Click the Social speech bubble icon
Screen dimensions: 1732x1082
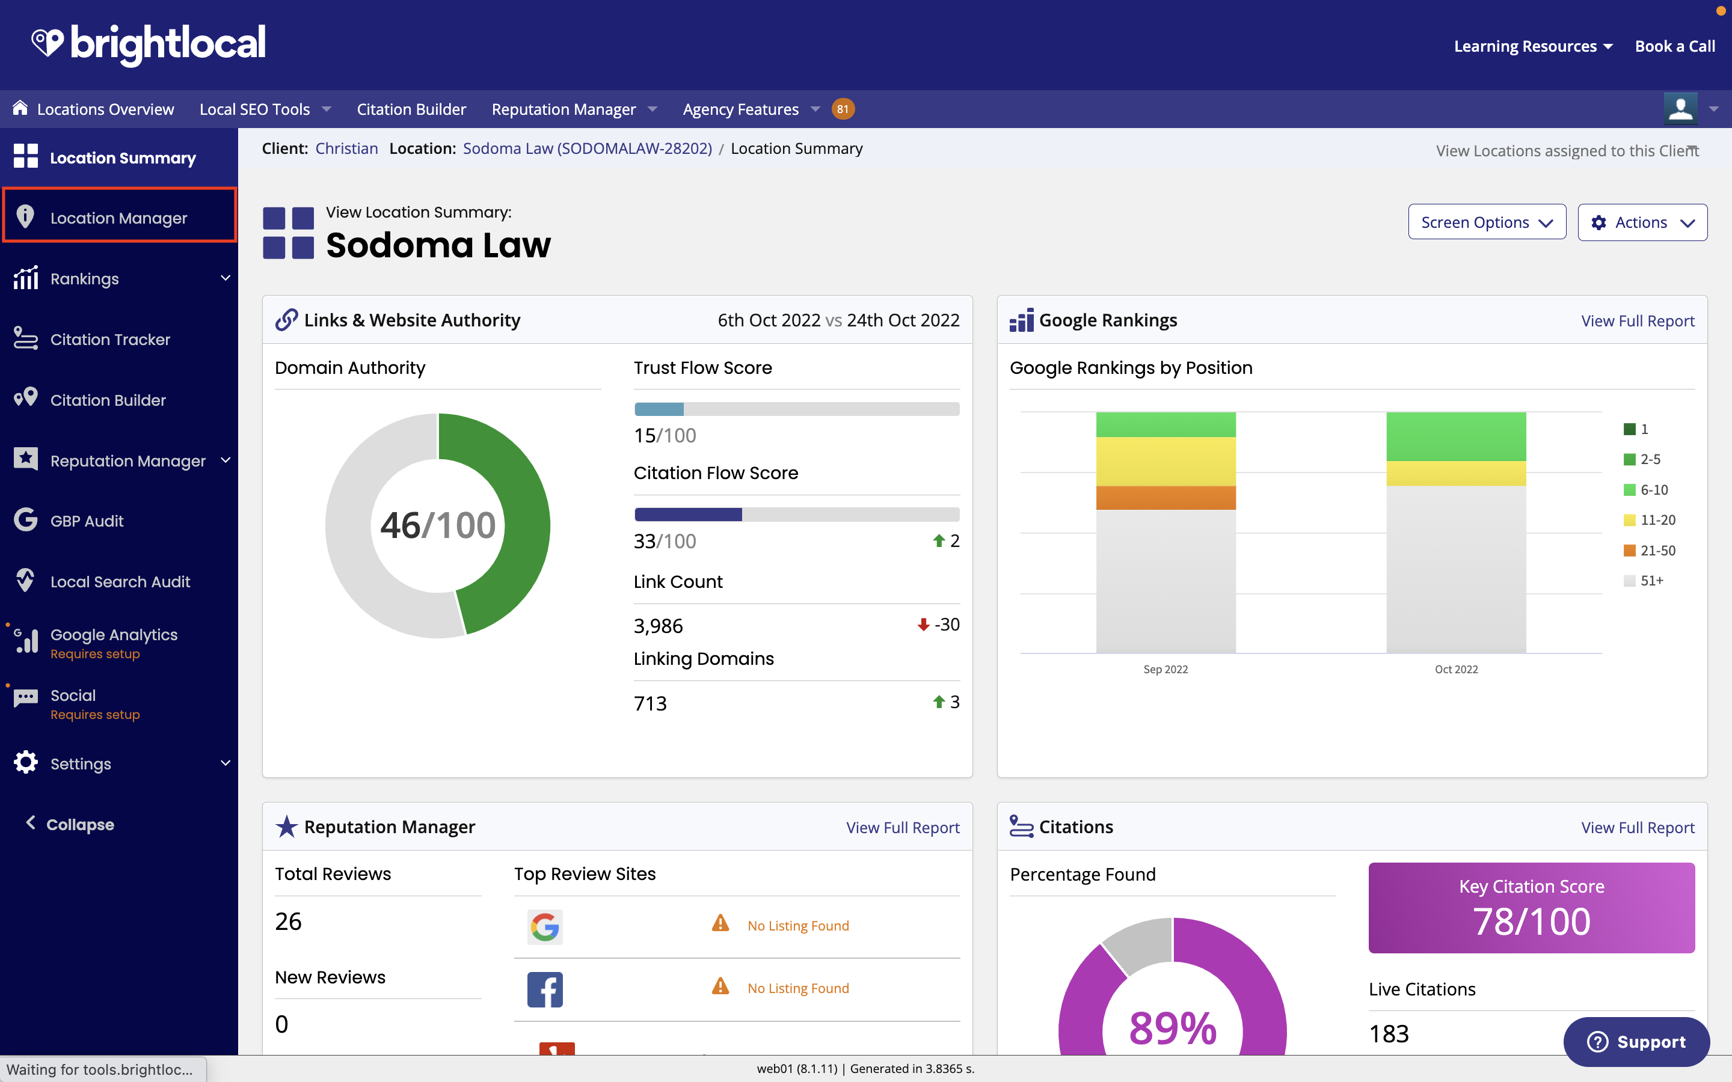click(26, 698)
